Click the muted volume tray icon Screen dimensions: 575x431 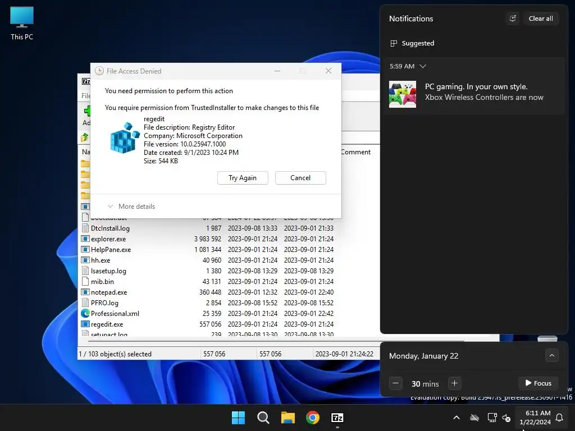point(506,418)
